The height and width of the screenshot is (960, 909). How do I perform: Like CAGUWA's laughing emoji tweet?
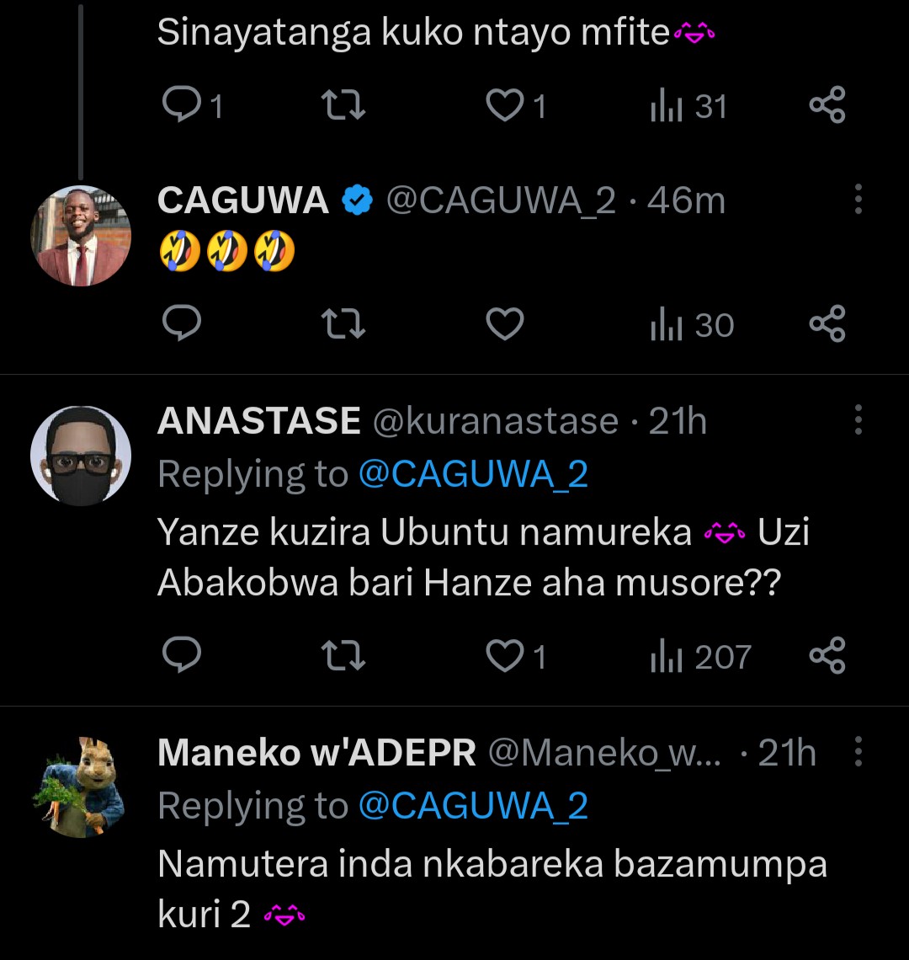click(505, 325)
